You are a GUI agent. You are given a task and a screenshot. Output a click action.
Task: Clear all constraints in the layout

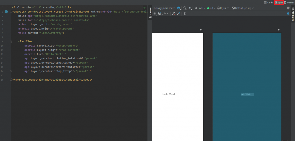coord(174,14)
